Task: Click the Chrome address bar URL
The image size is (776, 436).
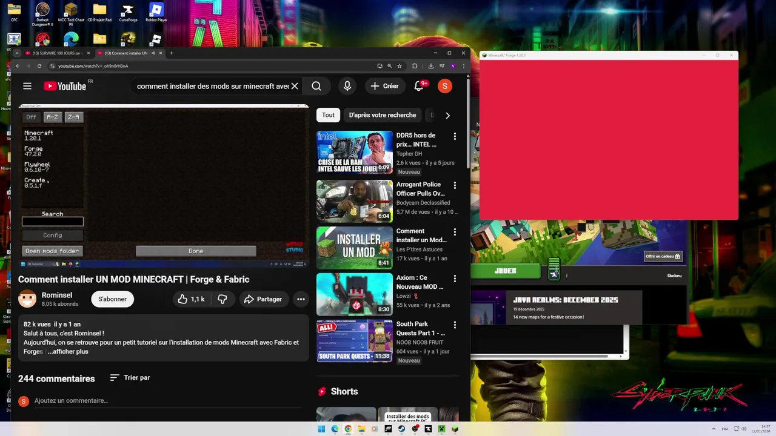Action: pos(93,66)
